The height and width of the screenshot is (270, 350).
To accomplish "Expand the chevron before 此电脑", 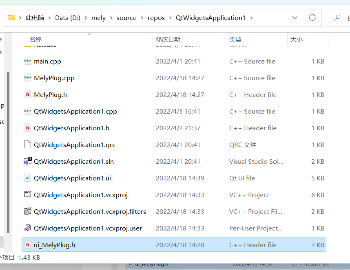I will coord(20,18).
